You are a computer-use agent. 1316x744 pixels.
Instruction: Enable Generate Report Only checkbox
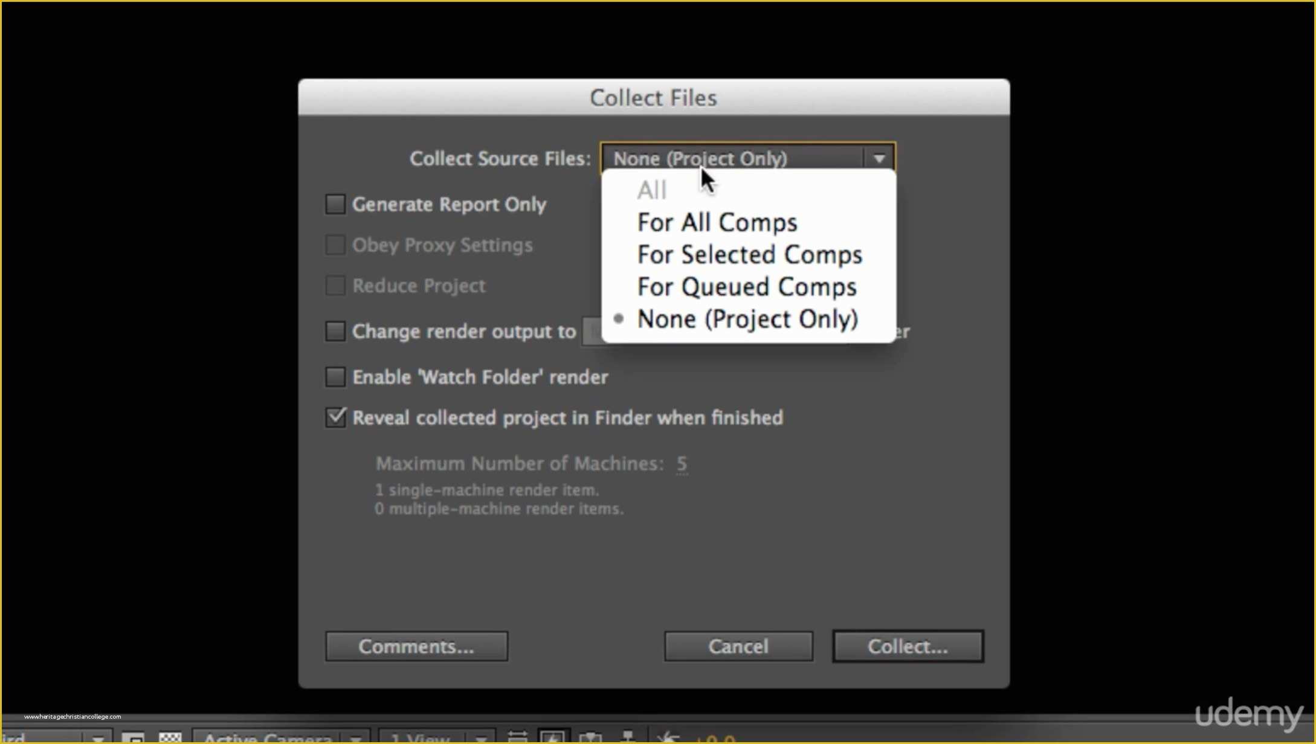click(x=334, y=203)
